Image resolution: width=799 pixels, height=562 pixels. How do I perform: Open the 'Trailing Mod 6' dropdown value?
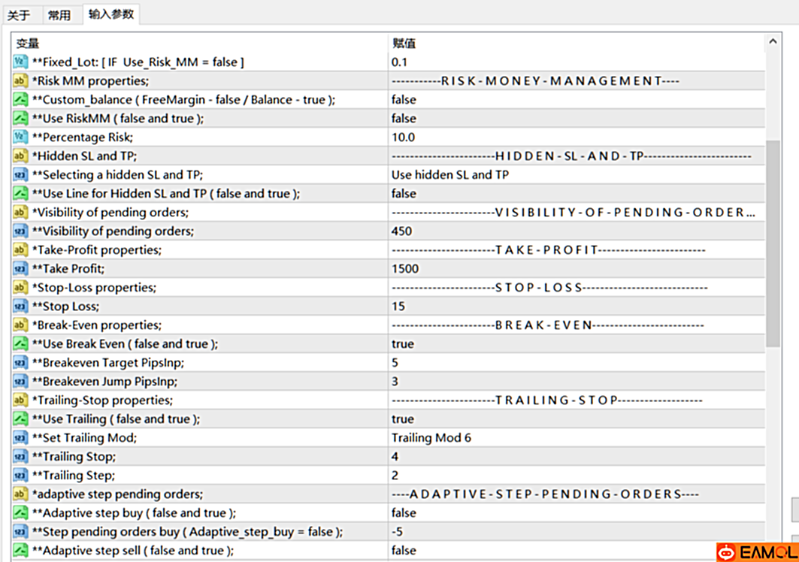431,438
